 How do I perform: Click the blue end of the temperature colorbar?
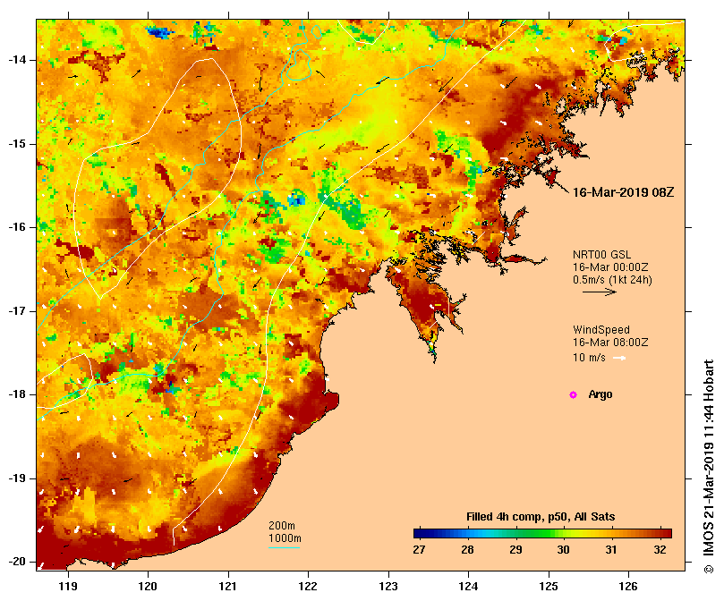pos(422,534)
